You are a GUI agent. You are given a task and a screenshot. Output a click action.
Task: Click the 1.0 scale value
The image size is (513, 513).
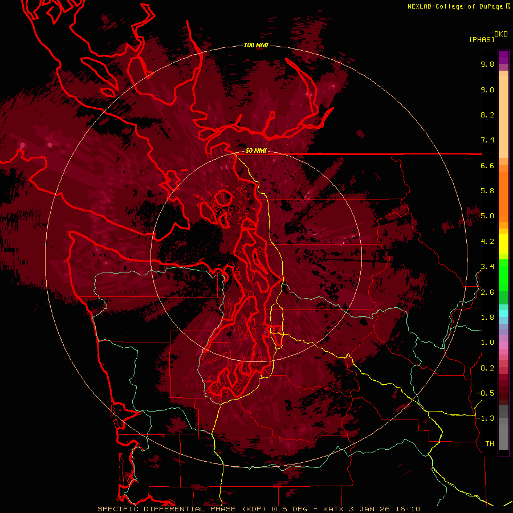[487, 343]
